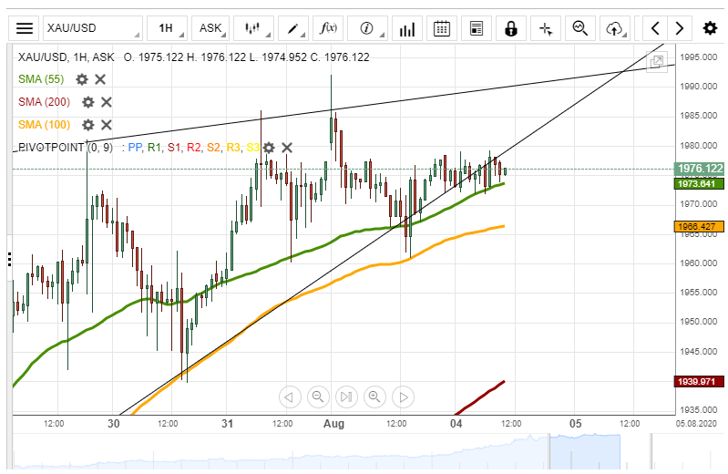Click the red SMA value 1939.971
728x474 pixels.
pyautogui.click(x=699, y=382)
